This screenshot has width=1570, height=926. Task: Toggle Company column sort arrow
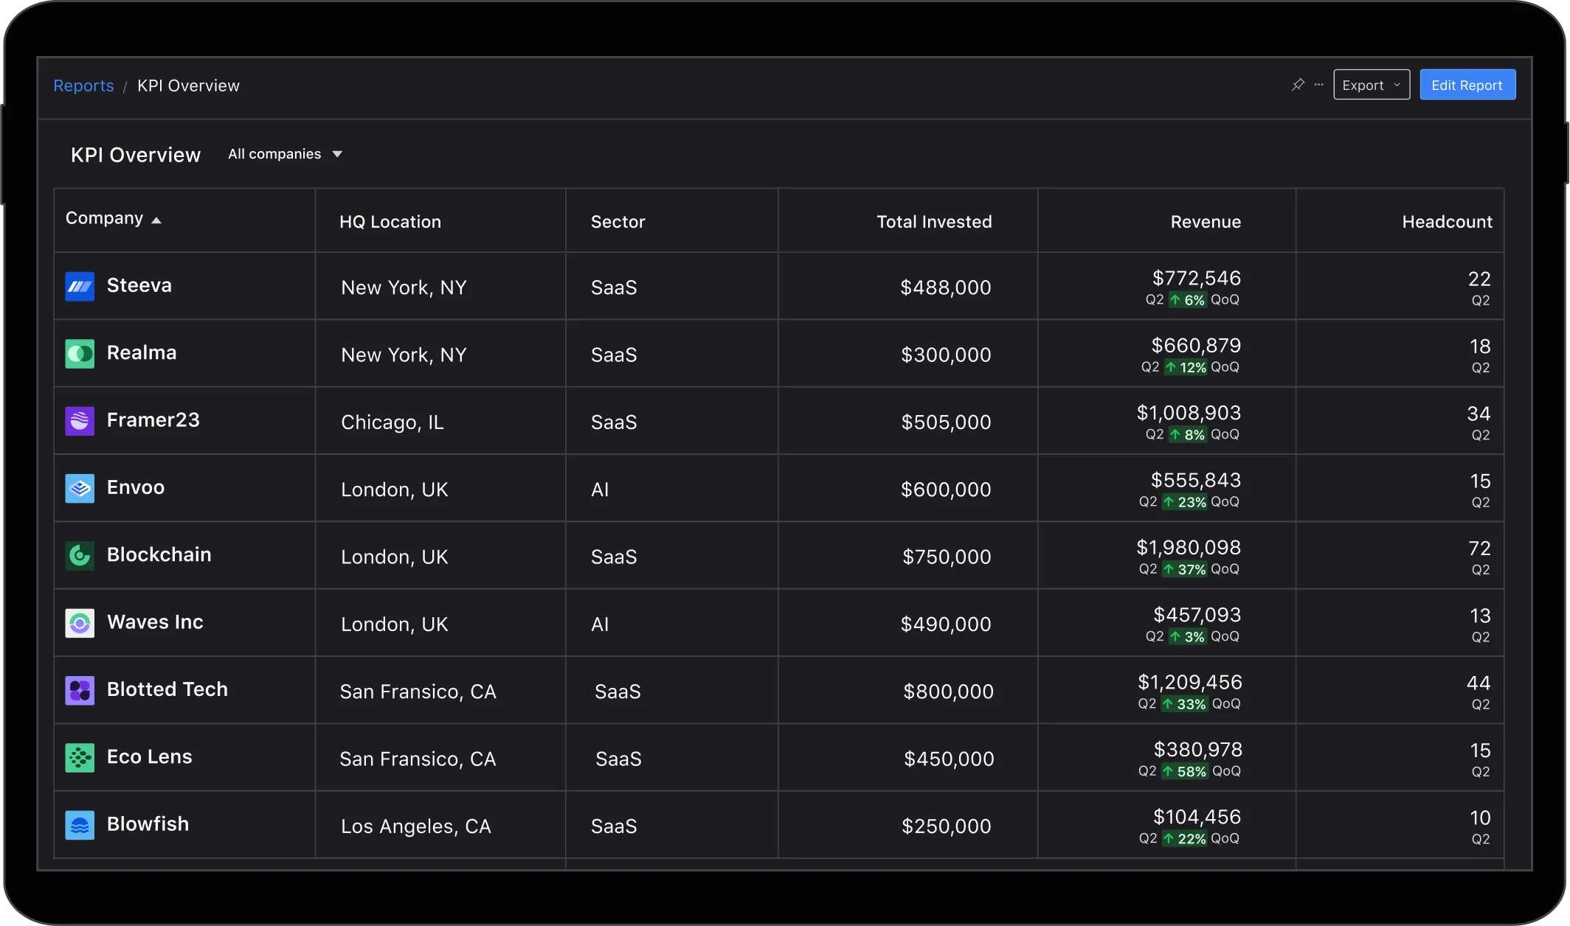[x=156, y=220]
